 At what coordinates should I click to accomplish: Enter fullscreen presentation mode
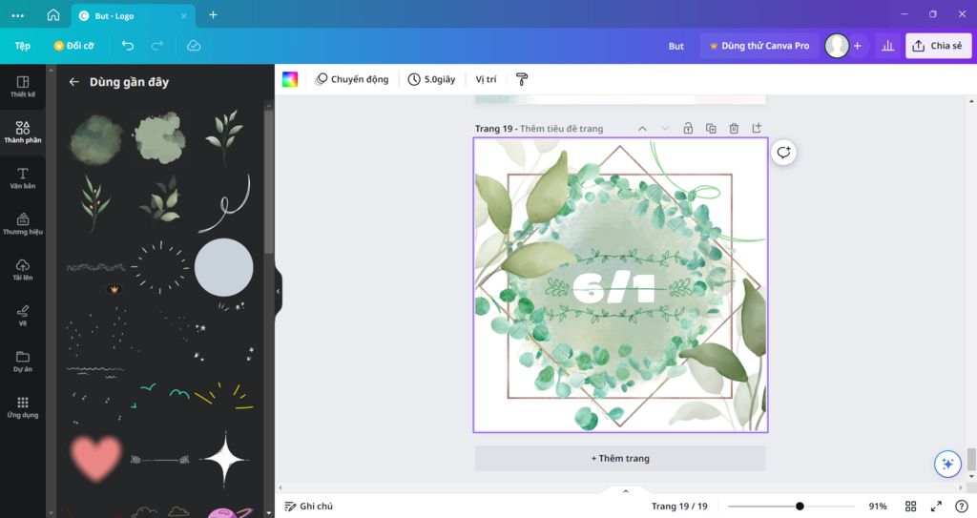pyautogui.click(x=937, y=507)
